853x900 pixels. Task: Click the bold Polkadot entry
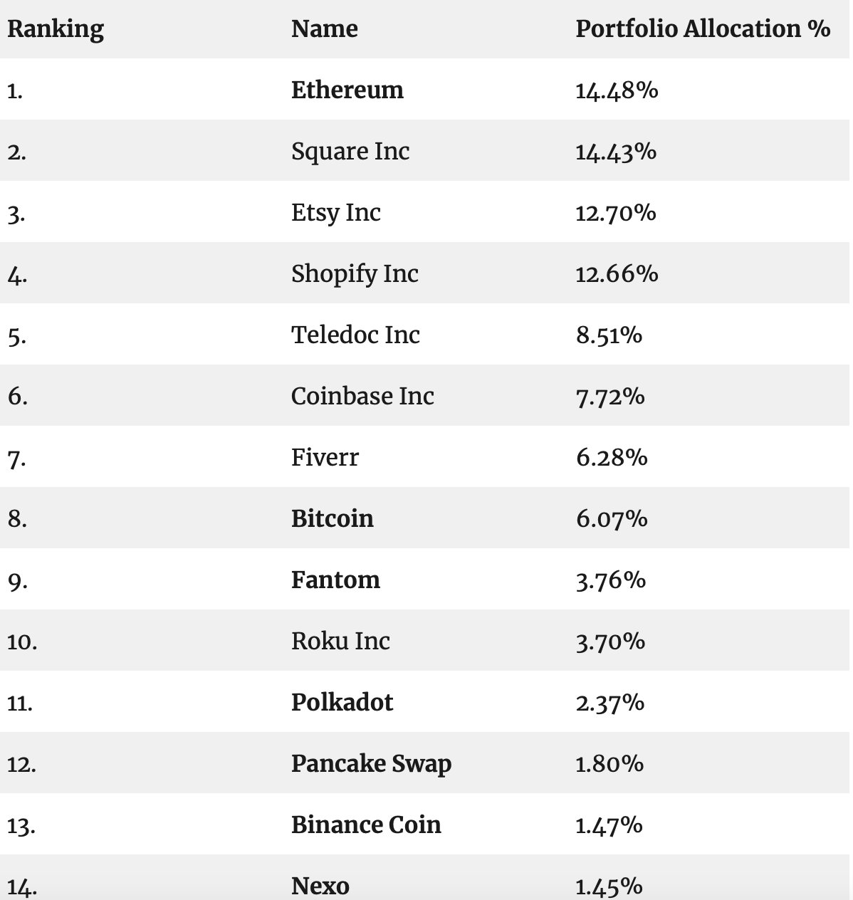[342, 702]
